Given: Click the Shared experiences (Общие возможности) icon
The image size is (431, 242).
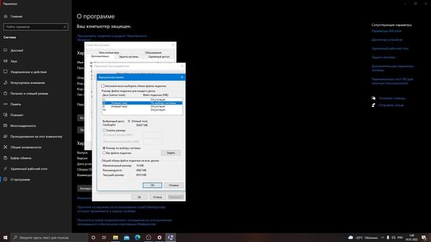Looking at the screenshot, I should click(5, 147).
